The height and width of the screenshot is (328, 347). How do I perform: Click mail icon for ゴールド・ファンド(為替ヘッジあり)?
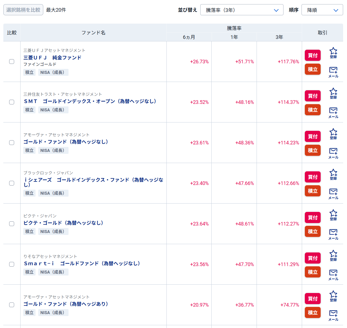(333, 316)
